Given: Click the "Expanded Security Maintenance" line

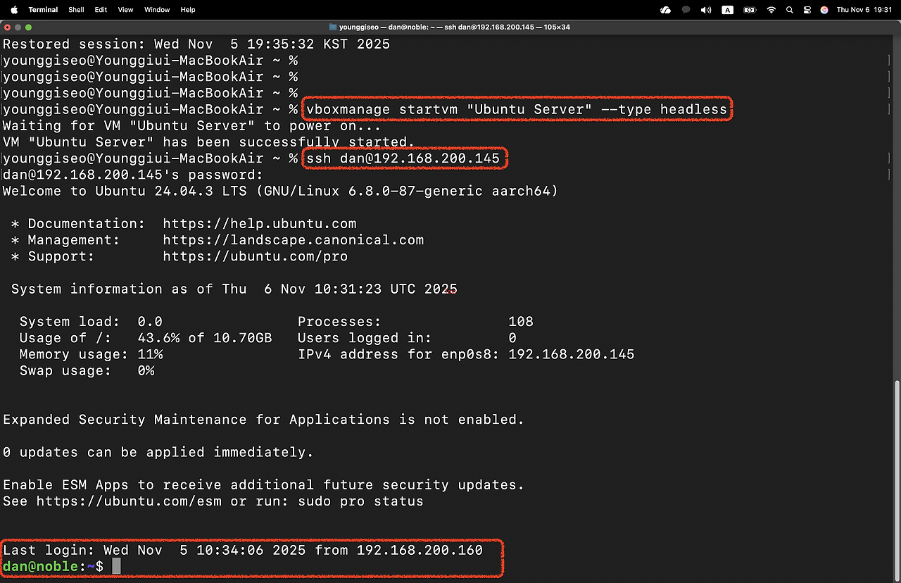Looking at the screenshot, I should (264, 420).
